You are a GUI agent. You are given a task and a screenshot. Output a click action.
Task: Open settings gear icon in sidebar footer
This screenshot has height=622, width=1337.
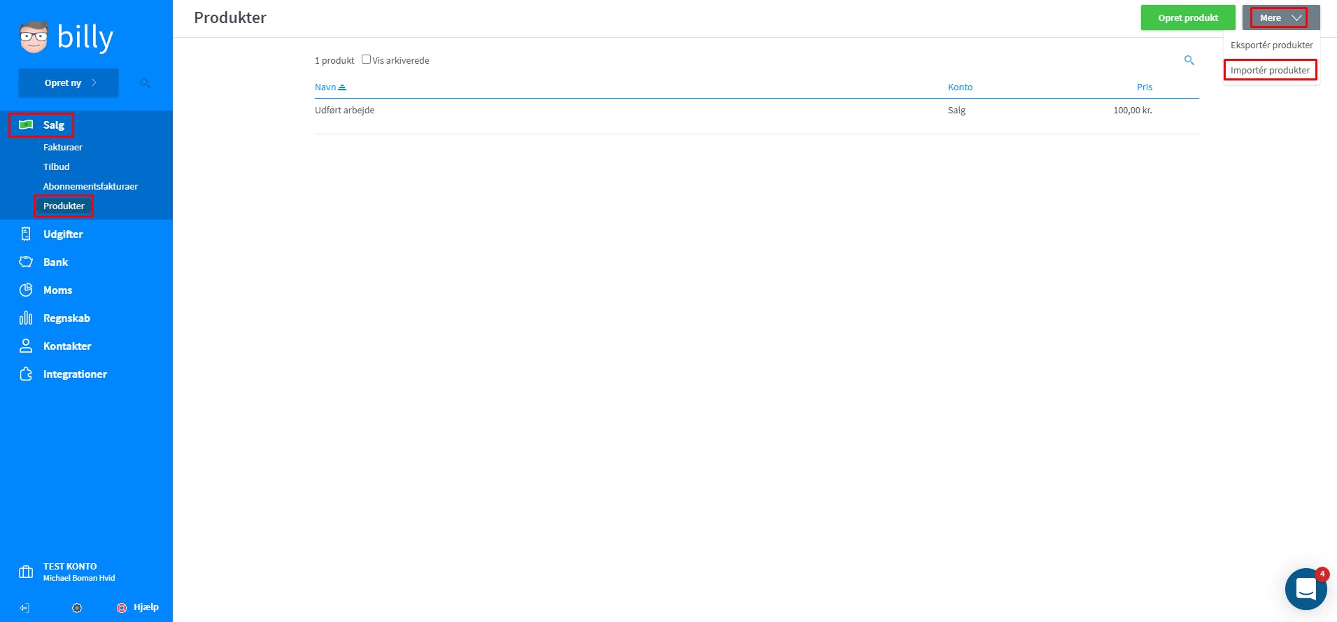77,608
